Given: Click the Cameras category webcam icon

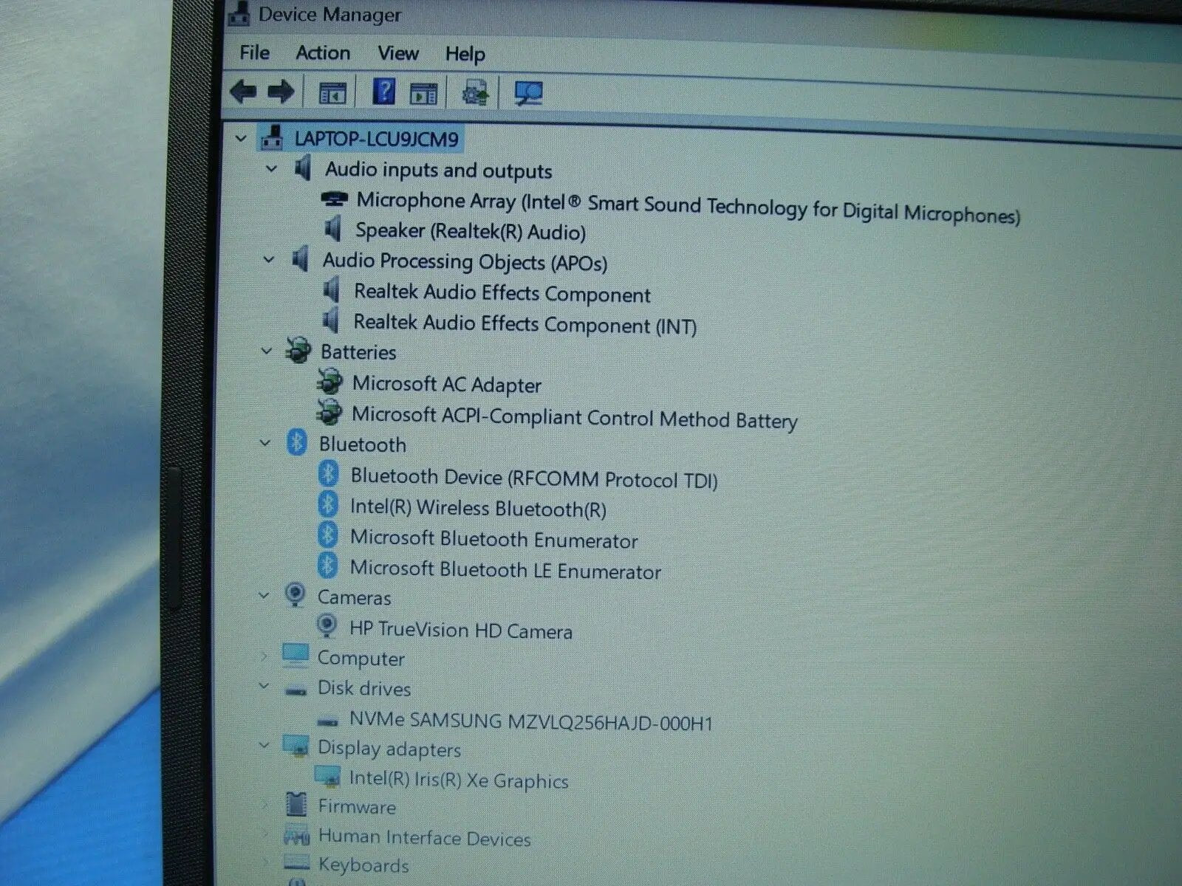Looking at the screenshot, I should tap(295, 594).
